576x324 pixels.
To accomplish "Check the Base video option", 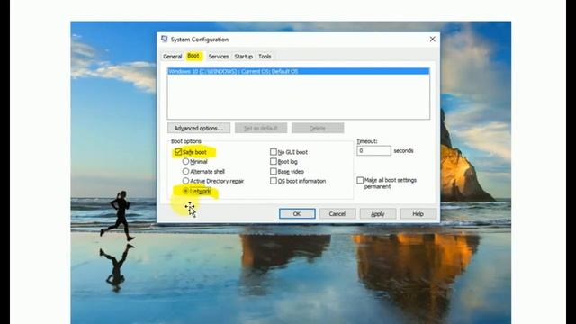I will [274, 172].
